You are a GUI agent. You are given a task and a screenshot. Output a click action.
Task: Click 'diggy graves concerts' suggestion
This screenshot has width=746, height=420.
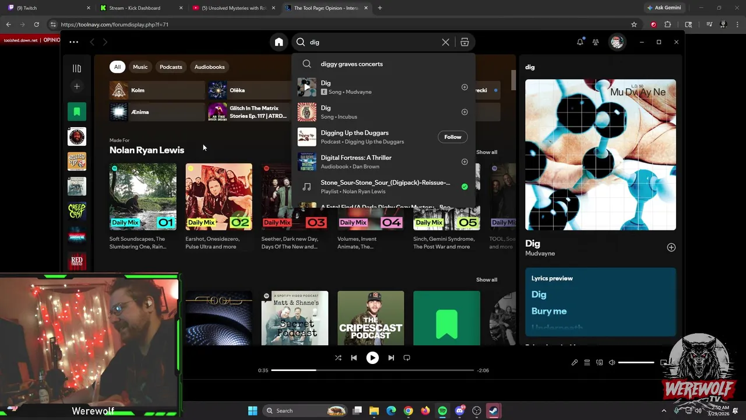coord(383,64)
